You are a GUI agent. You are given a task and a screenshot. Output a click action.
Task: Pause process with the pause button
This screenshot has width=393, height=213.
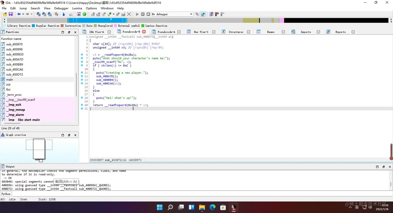pyautogui.click(x=143, y=14)
